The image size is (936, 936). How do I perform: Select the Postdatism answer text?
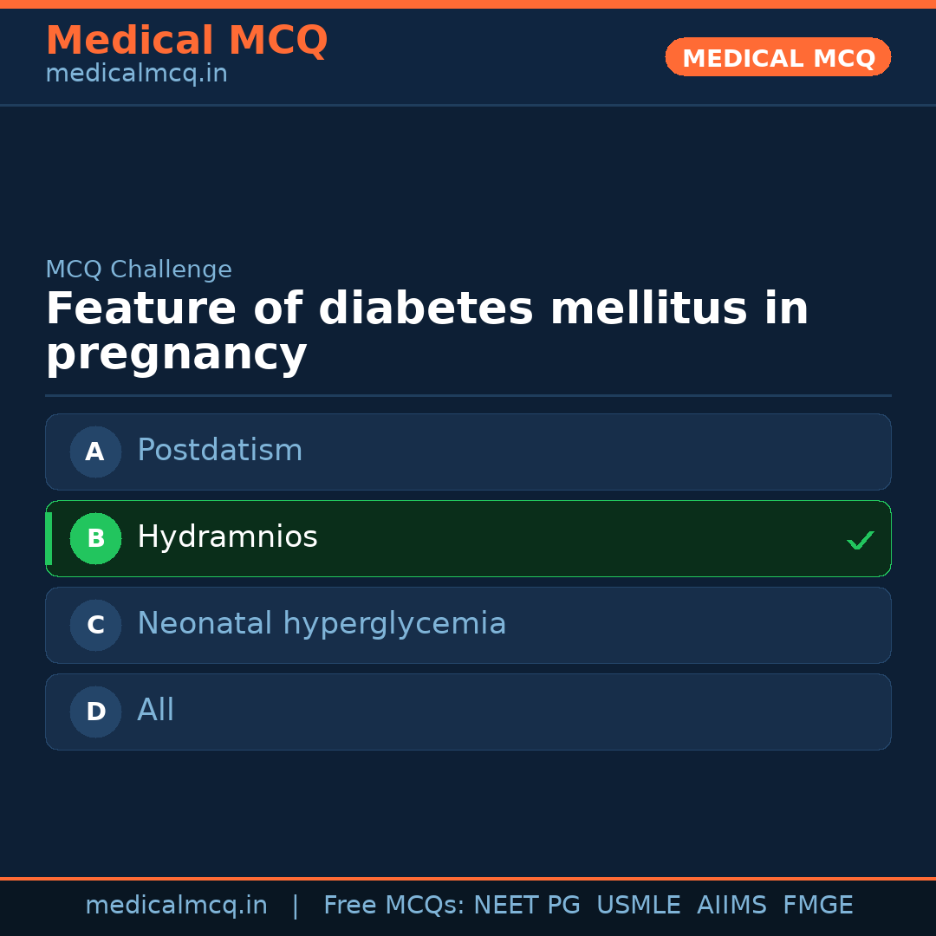pos(219,451)
